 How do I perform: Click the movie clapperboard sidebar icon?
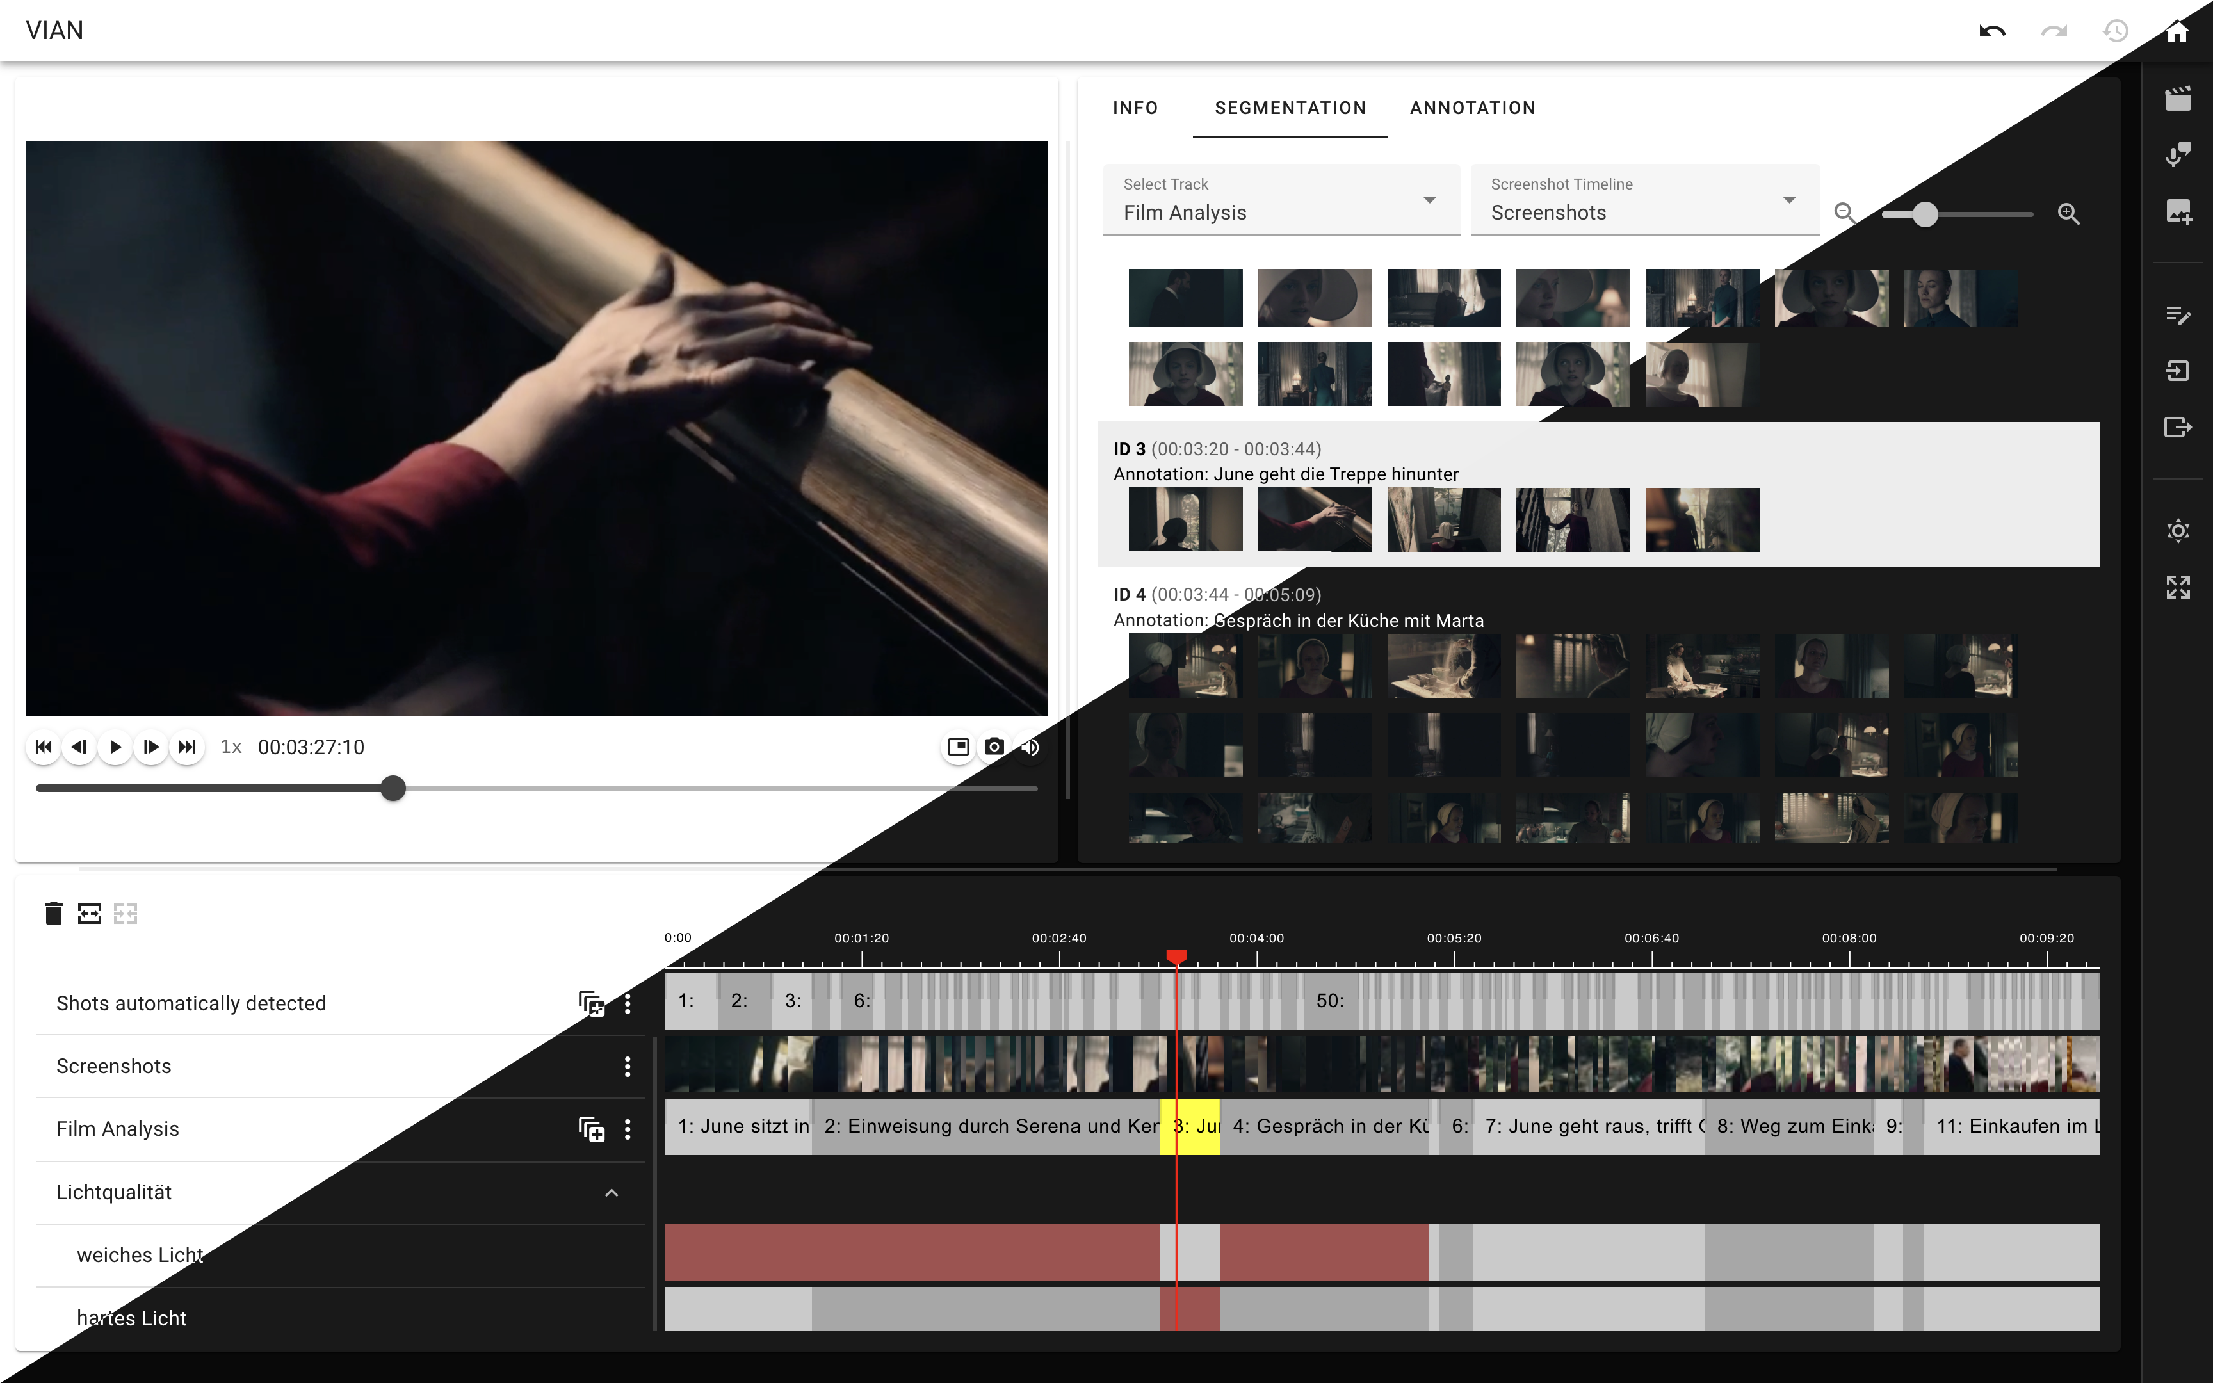2177,99
